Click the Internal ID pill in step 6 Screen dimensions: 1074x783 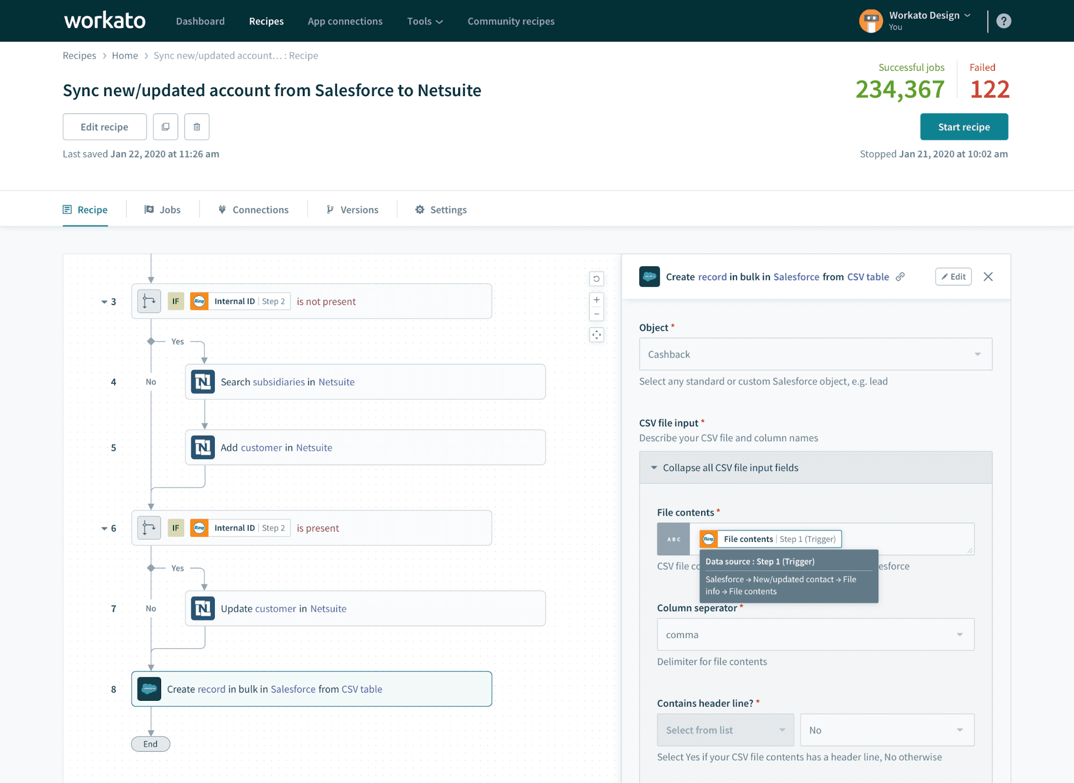pyautogui.click(x=240, y=528)
